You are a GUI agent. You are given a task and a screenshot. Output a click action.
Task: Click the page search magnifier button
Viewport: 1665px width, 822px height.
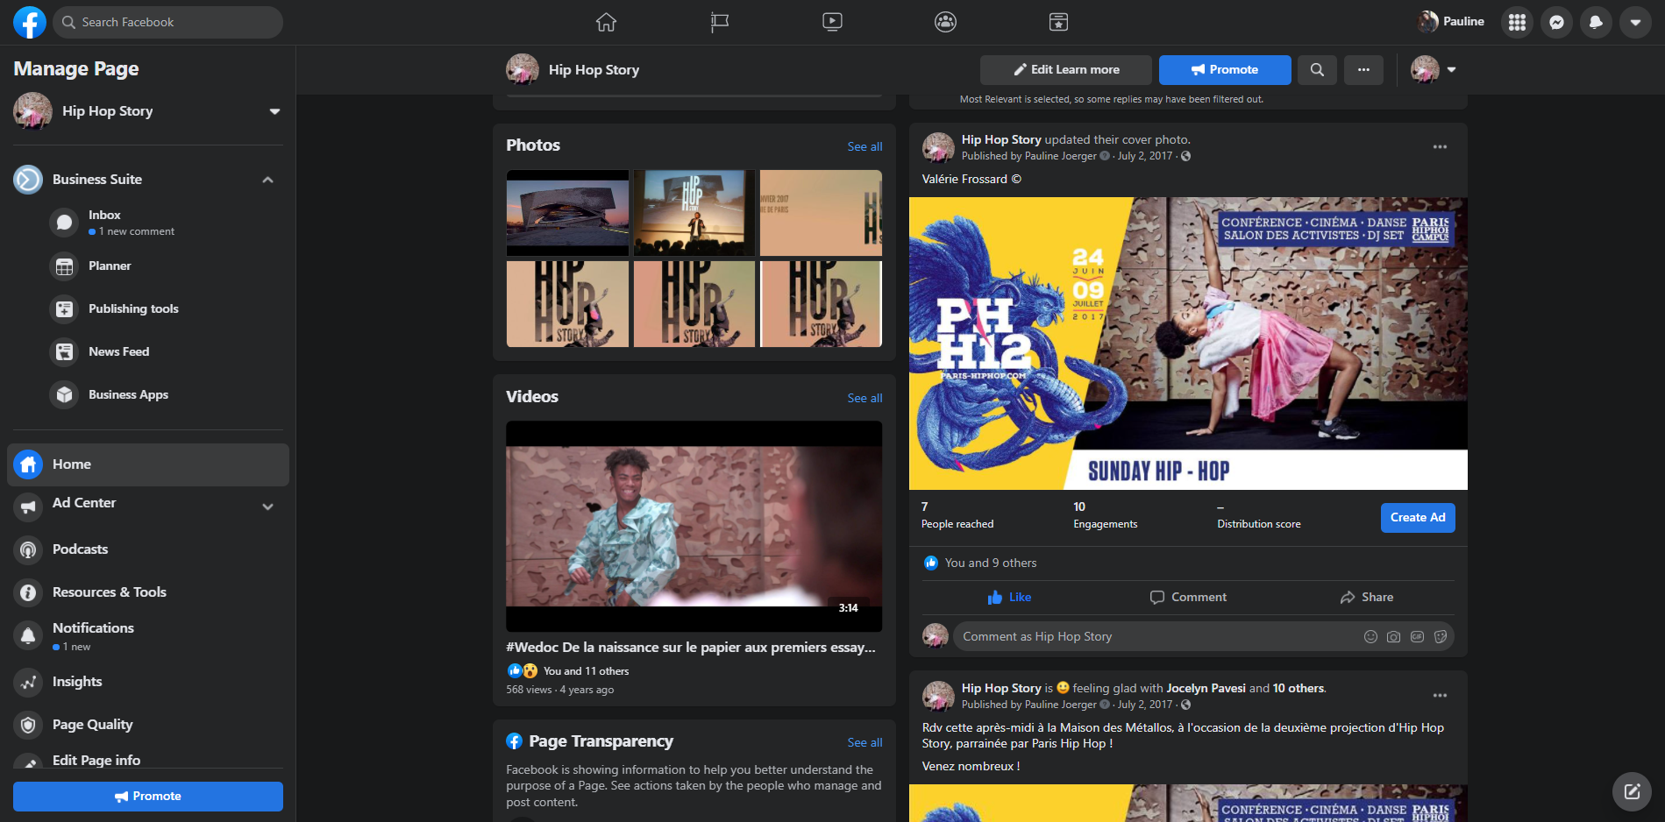coord(1317,70)
